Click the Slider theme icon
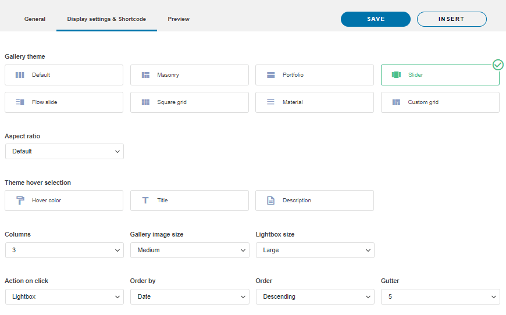 click(396, 75)
